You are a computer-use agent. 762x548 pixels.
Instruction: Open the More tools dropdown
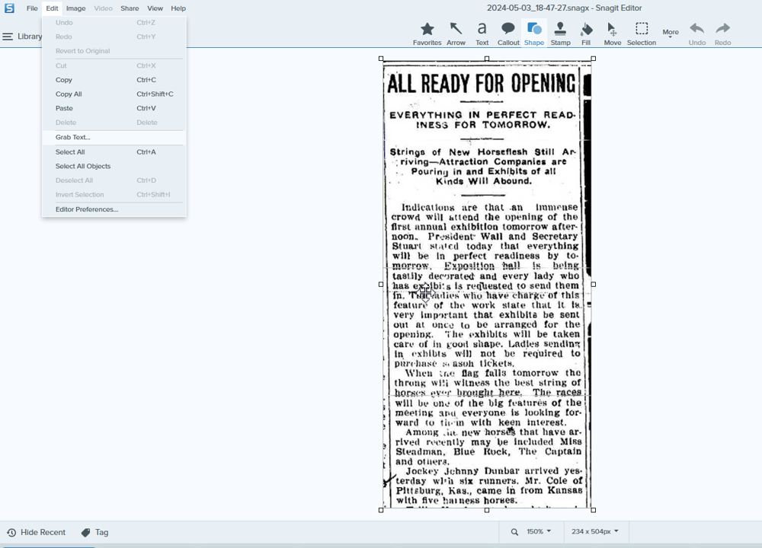point(670,33)
